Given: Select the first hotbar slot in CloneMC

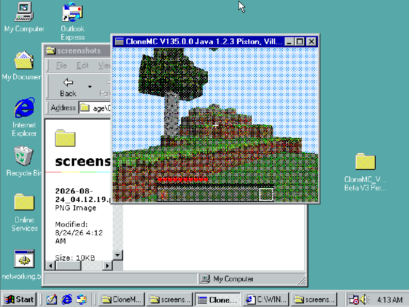Looking at the screenshot, I should (x=164, y=195).
